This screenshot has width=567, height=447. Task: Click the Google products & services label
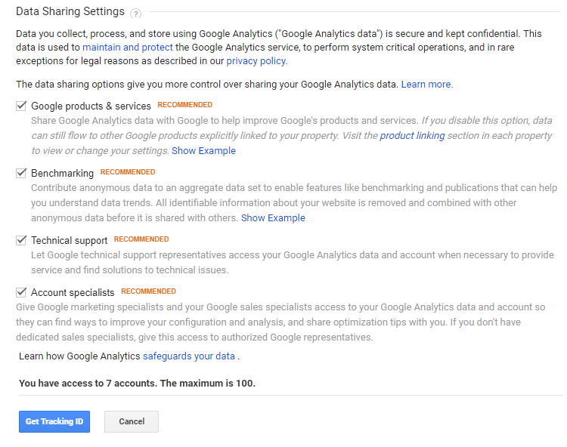[91, 106]
